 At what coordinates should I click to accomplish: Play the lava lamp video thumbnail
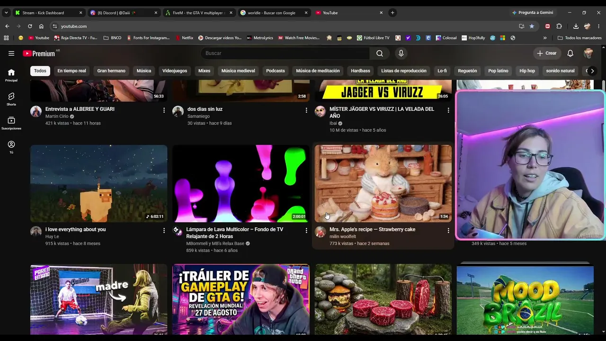tap(241, 184)
